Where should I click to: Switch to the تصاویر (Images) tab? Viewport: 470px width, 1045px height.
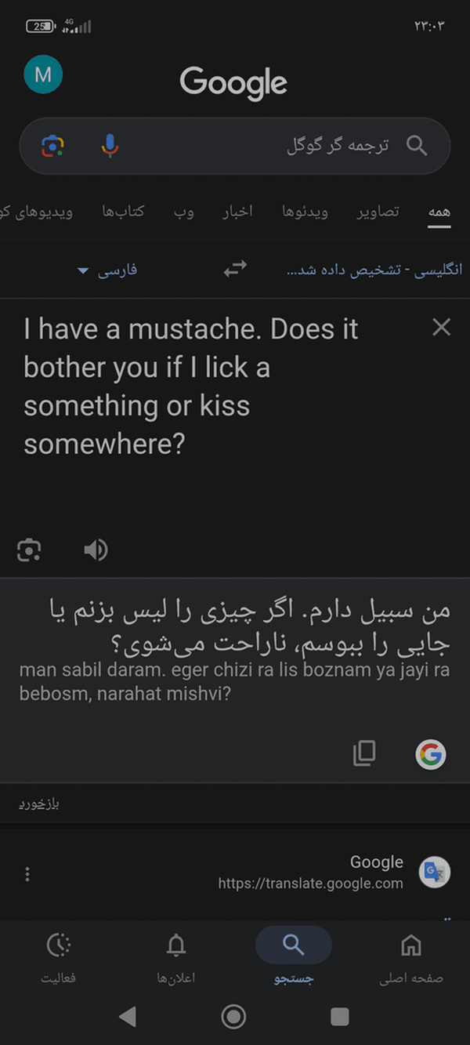pos(378,212)
